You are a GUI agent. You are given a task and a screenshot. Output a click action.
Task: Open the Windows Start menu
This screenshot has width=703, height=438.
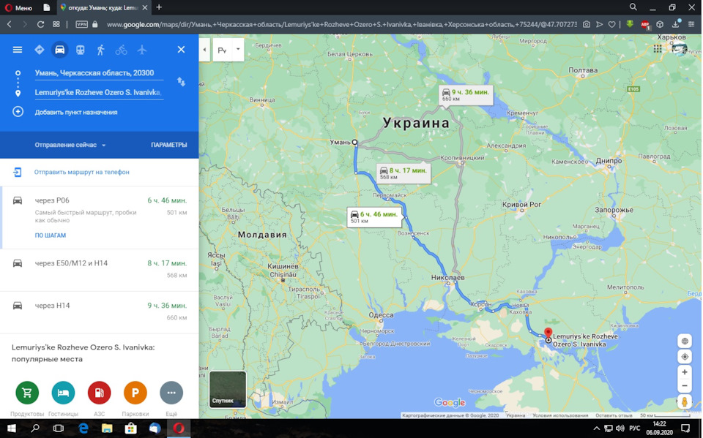11,428
